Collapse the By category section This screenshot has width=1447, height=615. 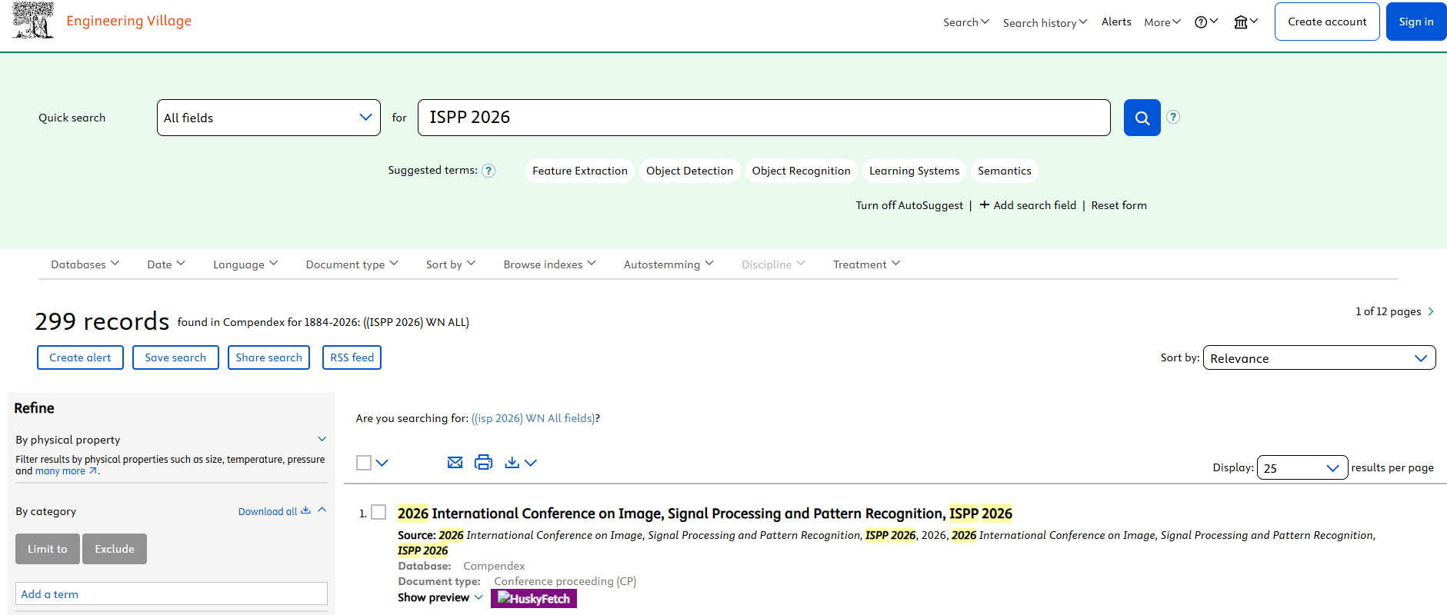click(322, 510)
